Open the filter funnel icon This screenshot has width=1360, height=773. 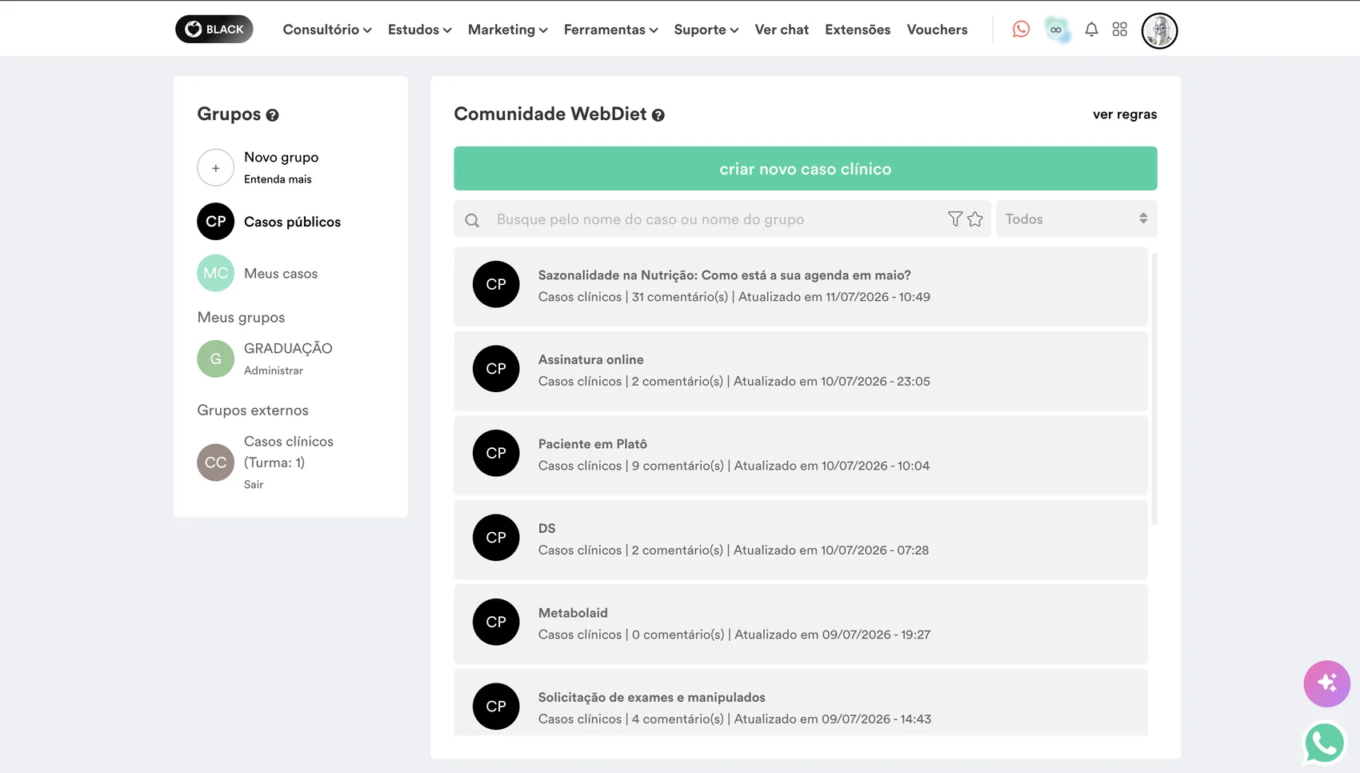click(x=954, y=219)
